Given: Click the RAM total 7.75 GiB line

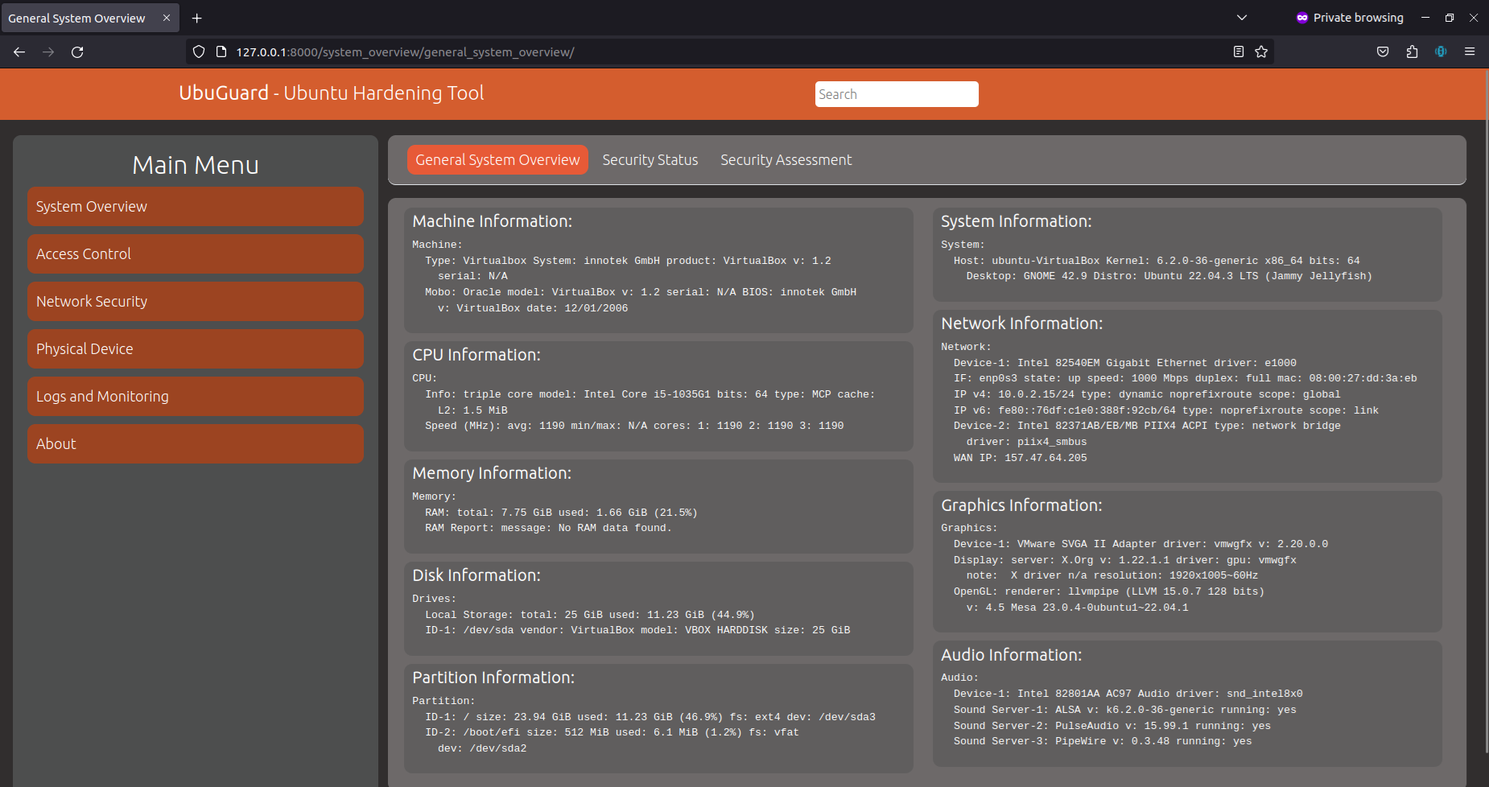Looking at the screenshot, I should pos(561,513).
